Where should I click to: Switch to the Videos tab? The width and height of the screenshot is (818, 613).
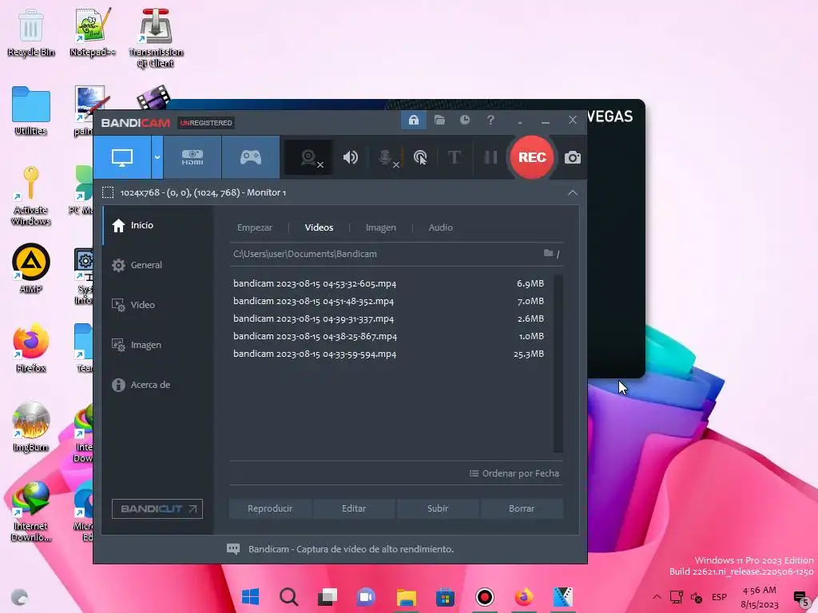319,227
